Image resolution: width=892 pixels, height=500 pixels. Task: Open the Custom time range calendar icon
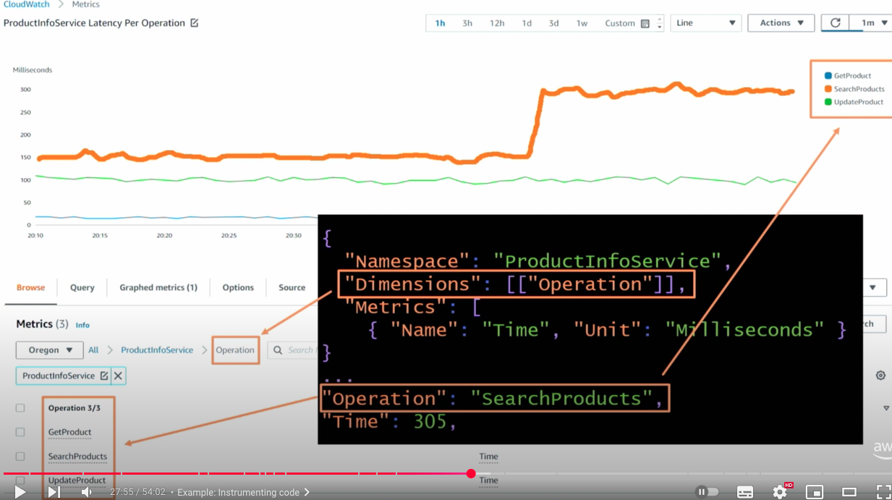pos(645,24)
